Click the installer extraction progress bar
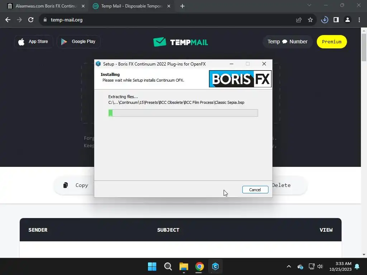367x275 pixels. click(x=183, y=113)
